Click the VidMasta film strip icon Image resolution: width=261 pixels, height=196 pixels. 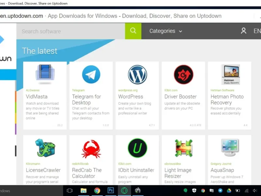point(45,74)
